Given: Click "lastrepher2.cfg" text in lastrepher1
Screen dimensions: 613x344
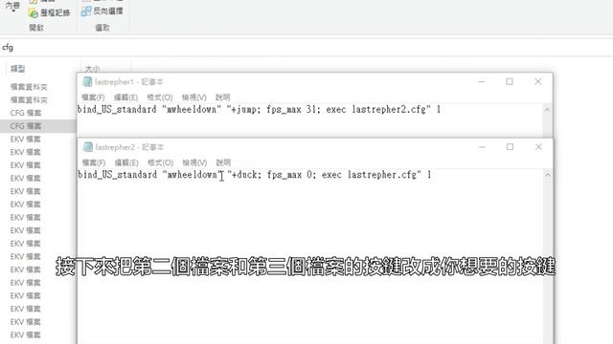Looking at the screenshot, I should click(x=389, y=110).
